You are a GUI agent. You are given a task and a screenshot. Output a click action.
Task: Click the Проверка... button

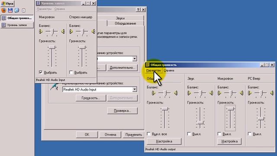coord(122,111)
